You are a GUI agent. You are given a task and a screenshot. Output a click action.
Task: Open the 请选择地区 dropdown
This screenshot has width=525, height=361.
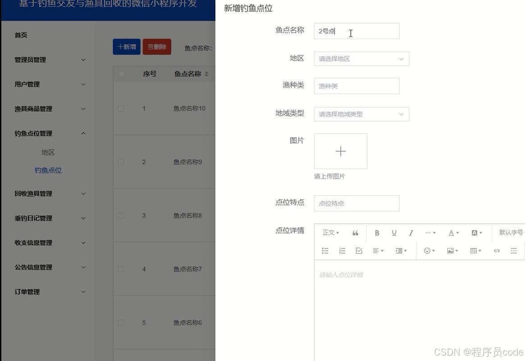pyautogui.click(x=361, y=59)
